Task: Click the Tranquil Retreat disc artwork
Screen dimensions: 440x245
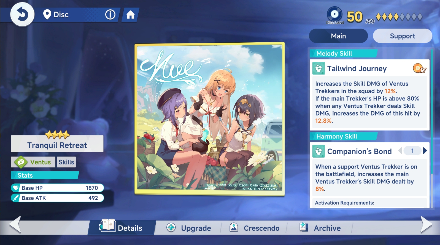Action: point(209,119)
